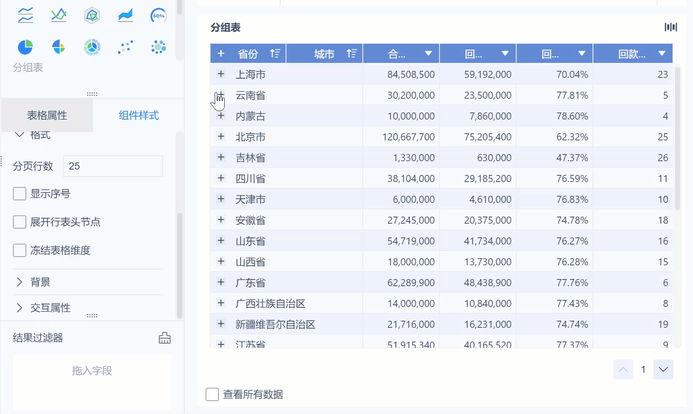Choose the line chart with markers icon
This screenshot has width=693, height=414.
click(x=59, y=15)
